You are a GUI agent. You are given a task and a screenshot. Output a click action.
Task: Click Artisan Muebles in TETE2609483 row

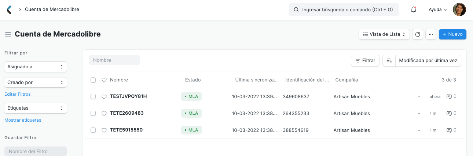(352, 114)
